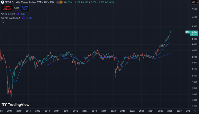Click the MA 50 refresh icon

18,14
